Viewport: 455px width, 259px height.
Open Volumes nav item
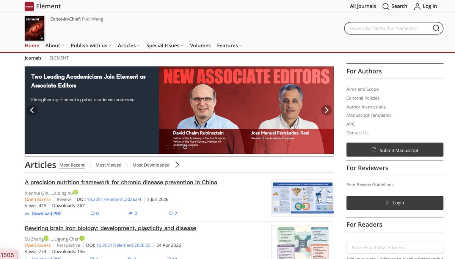click(200, 45)
